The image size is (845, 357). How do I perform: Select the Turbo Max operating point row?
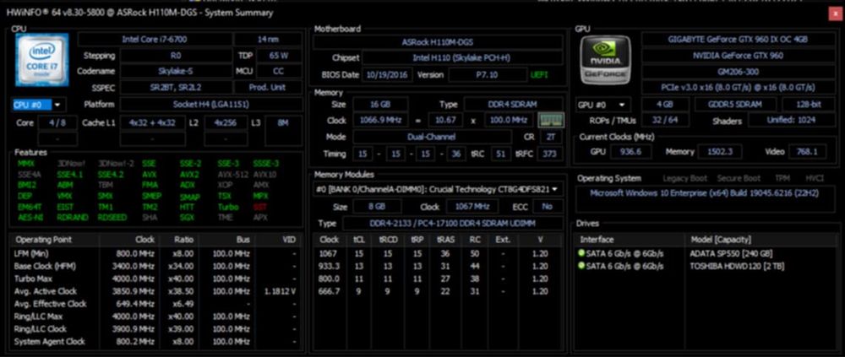pos(156,279)
